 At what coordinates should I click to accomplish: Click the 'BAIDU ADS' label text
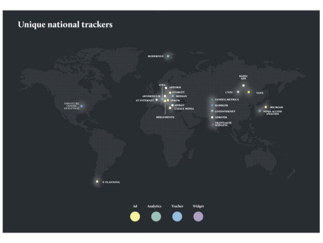coord(244,77)
